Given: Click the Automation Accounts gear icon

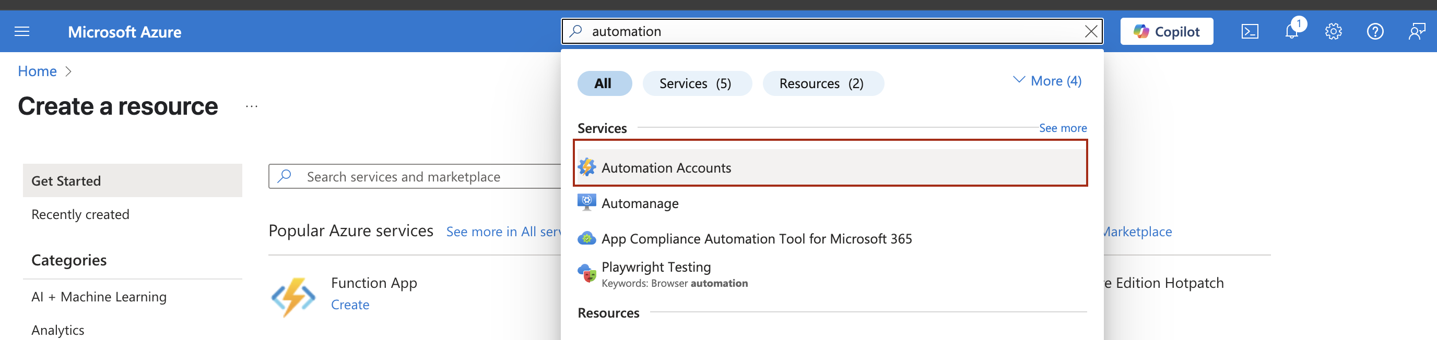Looking at the screenshot, I should [587, 167].
